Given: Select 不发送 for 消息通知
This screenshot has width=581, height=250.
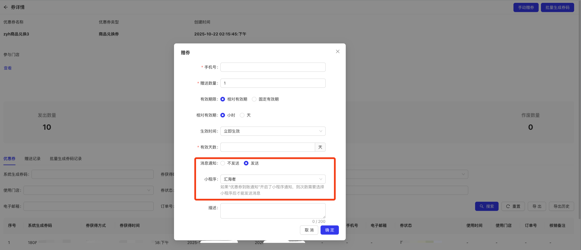Looking at the screenshot, I should pos(223,163).
